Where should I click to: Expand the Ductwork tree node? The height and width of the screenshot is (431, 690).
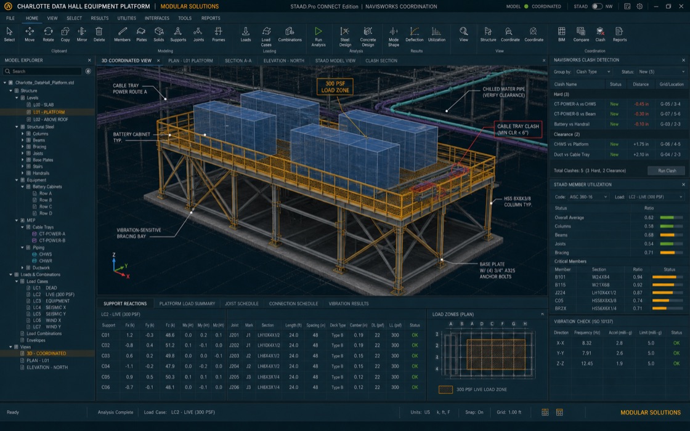[x=22, y=267]
